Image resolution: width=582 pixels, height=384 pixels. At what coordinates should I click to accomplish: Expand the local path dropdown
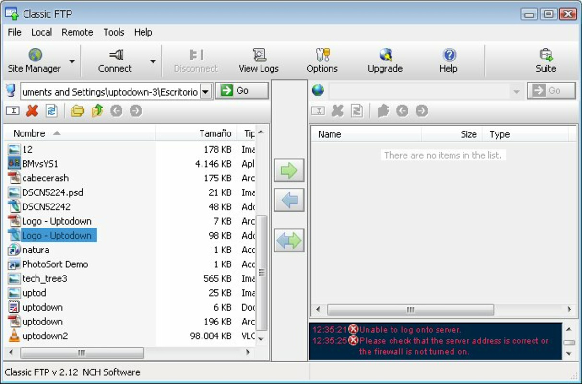tap(205, 91)
